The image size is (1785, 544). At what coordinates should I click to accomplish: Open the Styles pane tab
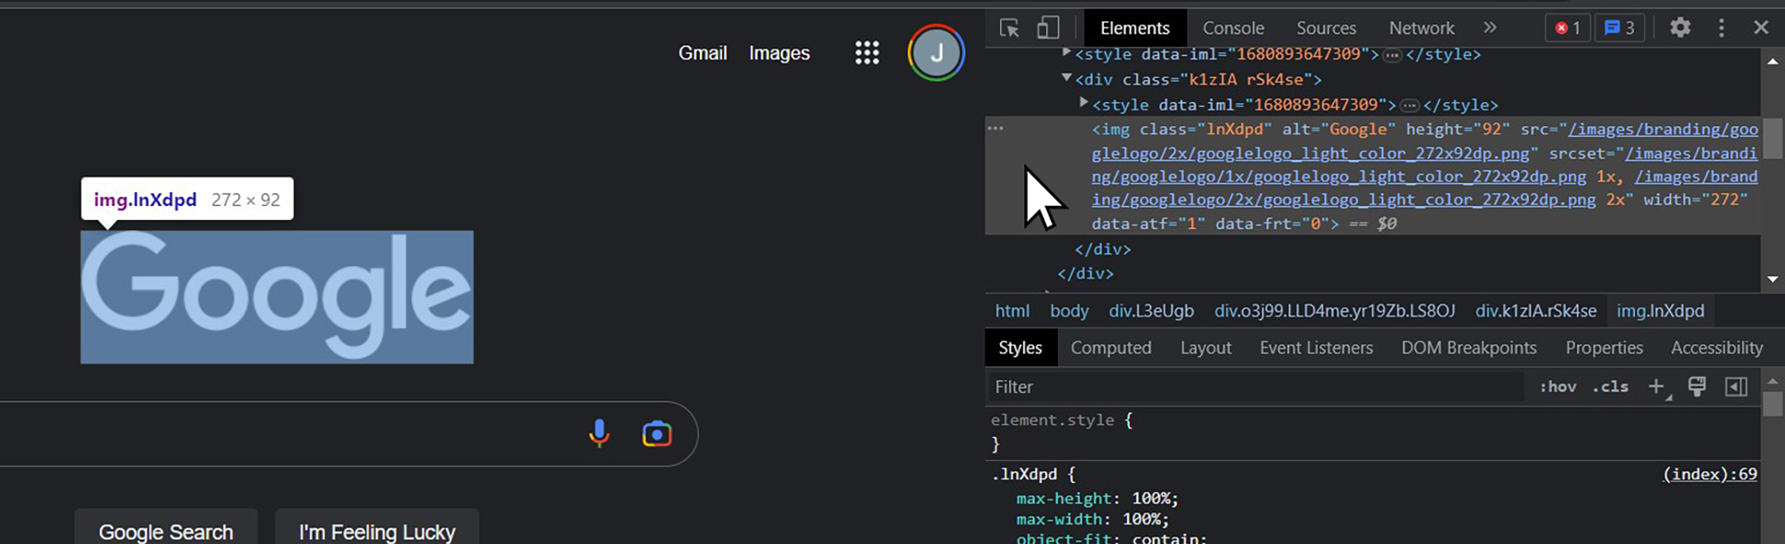(x=1020, y=348)
